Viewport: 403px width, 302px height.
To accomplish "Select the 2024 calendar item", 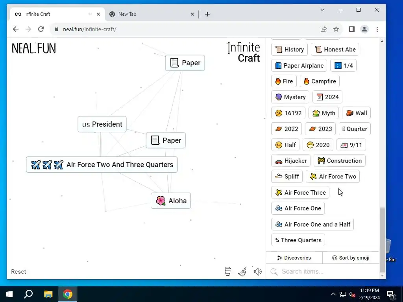I will tap(327, 97).
